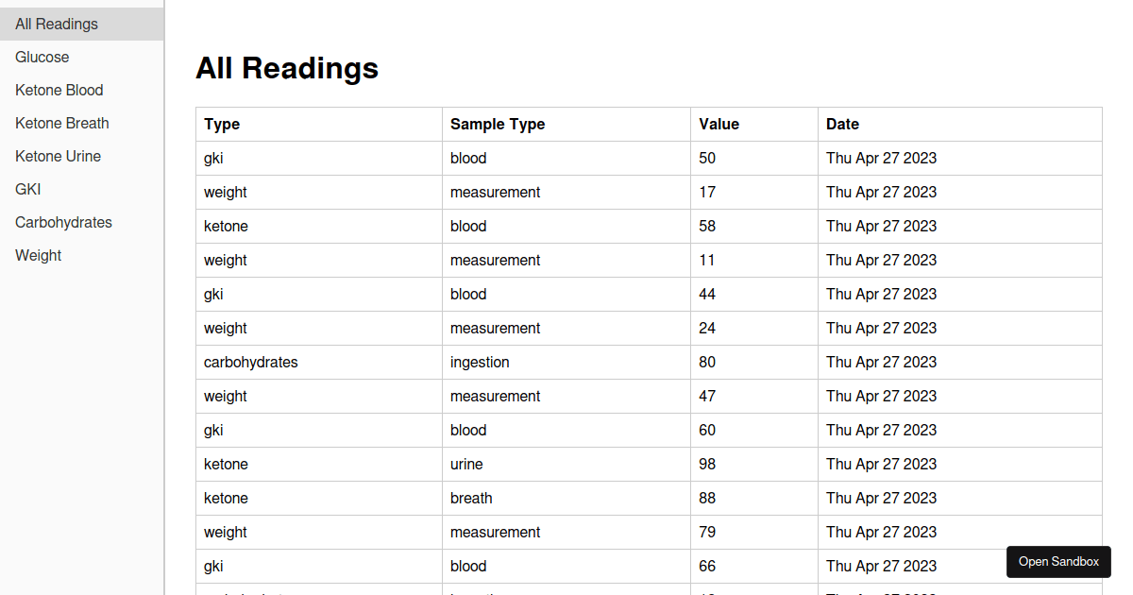Click the ketone urine reading of 98

(472, 464)
